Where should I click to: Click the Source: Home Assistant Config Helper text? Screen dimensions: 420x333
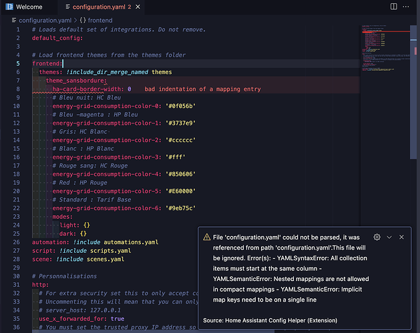(270, 320)
